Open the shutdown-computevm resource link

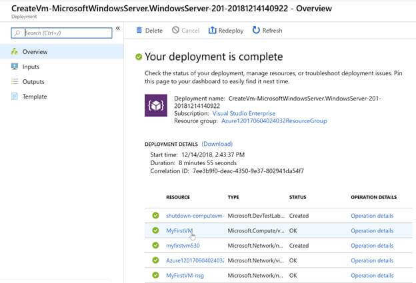coord(195,216)
